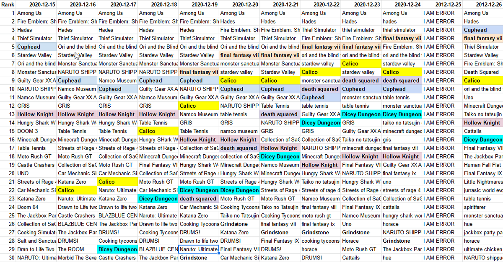Click the spiritfarer cell
The image size is (503, 262).
tap(483, 207)
